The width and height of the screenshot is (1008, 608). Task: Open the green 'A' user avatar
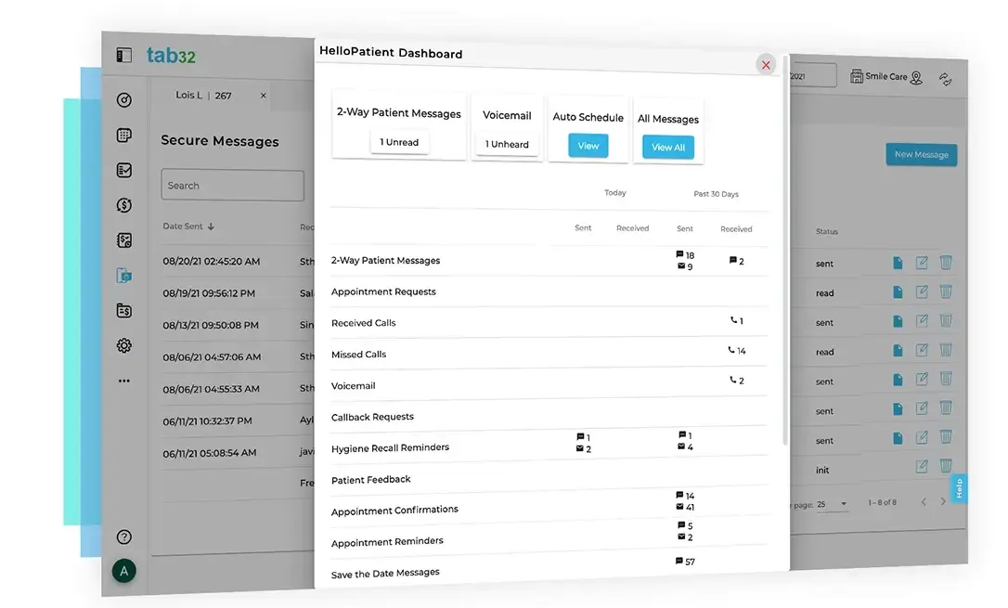tap(124, 571)
